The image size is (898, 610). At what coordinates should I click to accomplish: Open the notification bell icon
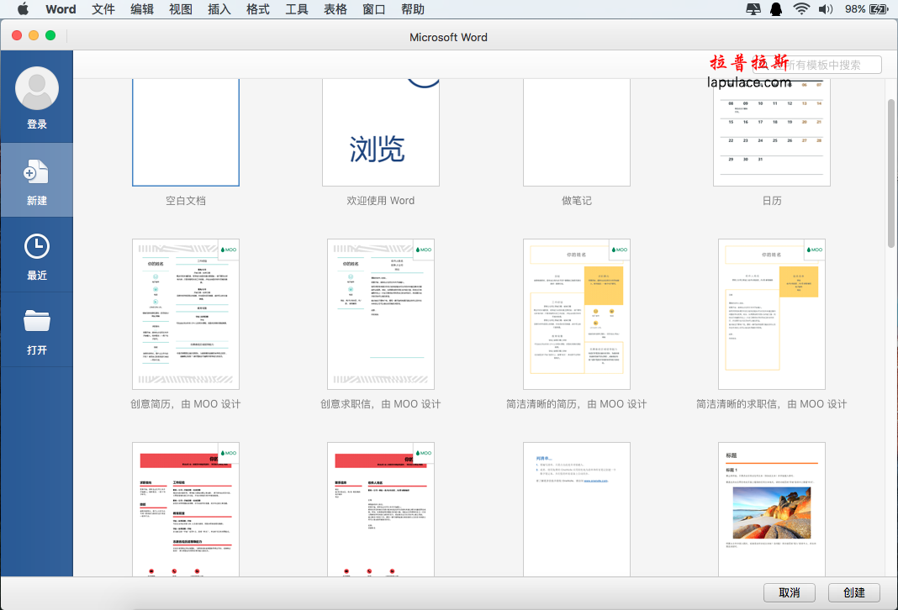[776, 9]
